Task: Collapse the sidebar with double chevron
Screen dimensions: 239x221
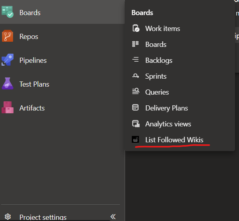Action: click(x=113, y=217)
